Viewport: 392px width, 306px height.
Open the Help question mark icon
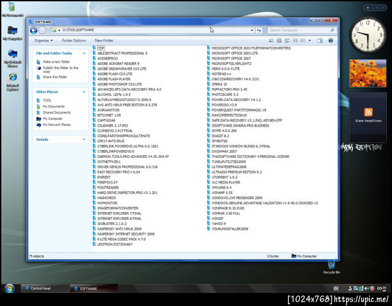pos(331,40)
